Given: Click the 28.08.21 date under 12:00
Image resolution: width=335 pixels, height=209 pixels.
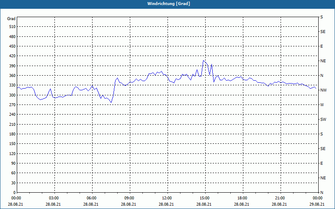Looking at the screenshot, I should (166, 204).
